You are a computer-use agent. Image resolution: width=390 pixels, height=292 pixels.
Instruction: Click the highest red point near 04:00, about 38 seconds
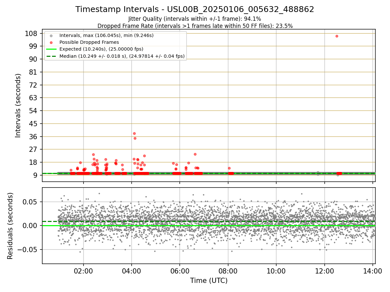(x=134, y=133)
